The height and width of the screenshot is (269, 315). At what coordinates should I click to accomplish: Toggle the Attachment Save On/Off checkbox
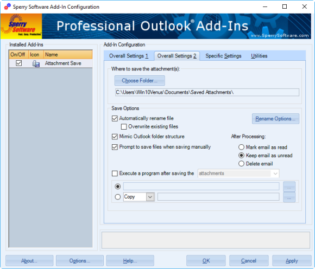[18, 63]
